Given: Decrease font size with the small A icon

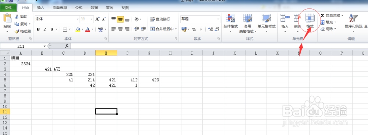Looking at the screenshot, I should point(104,19).
